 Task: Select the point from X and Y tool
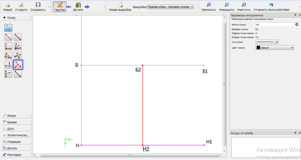(8, 65)
